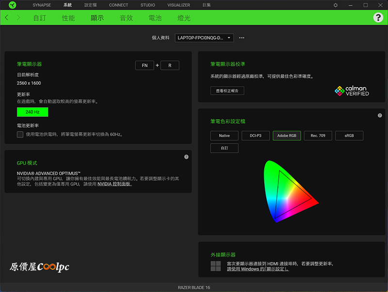Open the 設定檔 top tab
Image resolution: width=388 pixels, height=292 pixels.
pyautogui.click(x=90, y=5)
